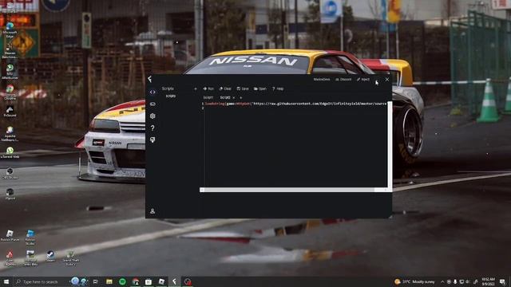Viewport: 511px width, 287px height.
Task: Open the Discord link
Action: (343, 80)
